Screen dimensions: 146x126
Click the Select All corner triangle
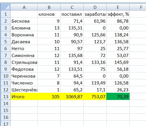6,7
